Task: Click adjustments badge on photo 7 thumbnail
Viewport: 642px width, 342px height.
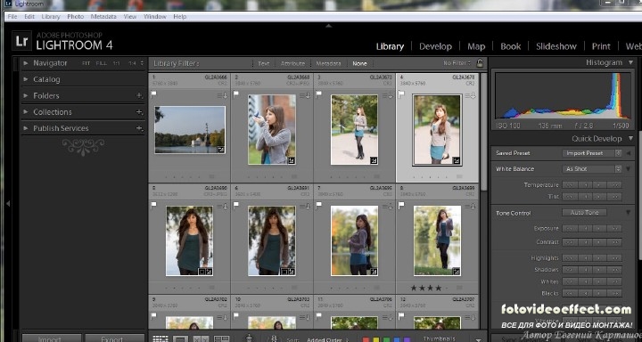Action: point(374,272)
